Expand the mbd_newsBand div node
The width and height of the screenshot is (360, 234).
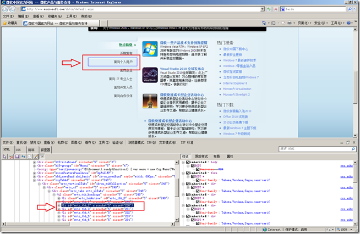pos(35,176)
